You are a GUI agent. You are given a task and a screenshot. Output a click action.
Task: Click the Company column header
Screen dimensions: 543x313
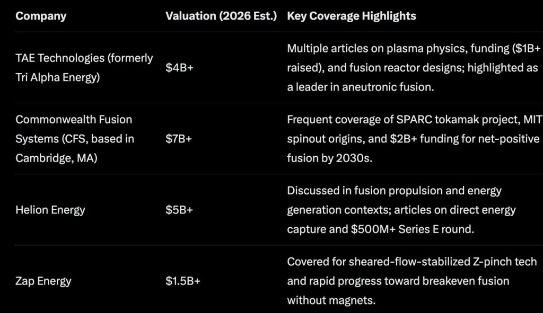point(41,16)
